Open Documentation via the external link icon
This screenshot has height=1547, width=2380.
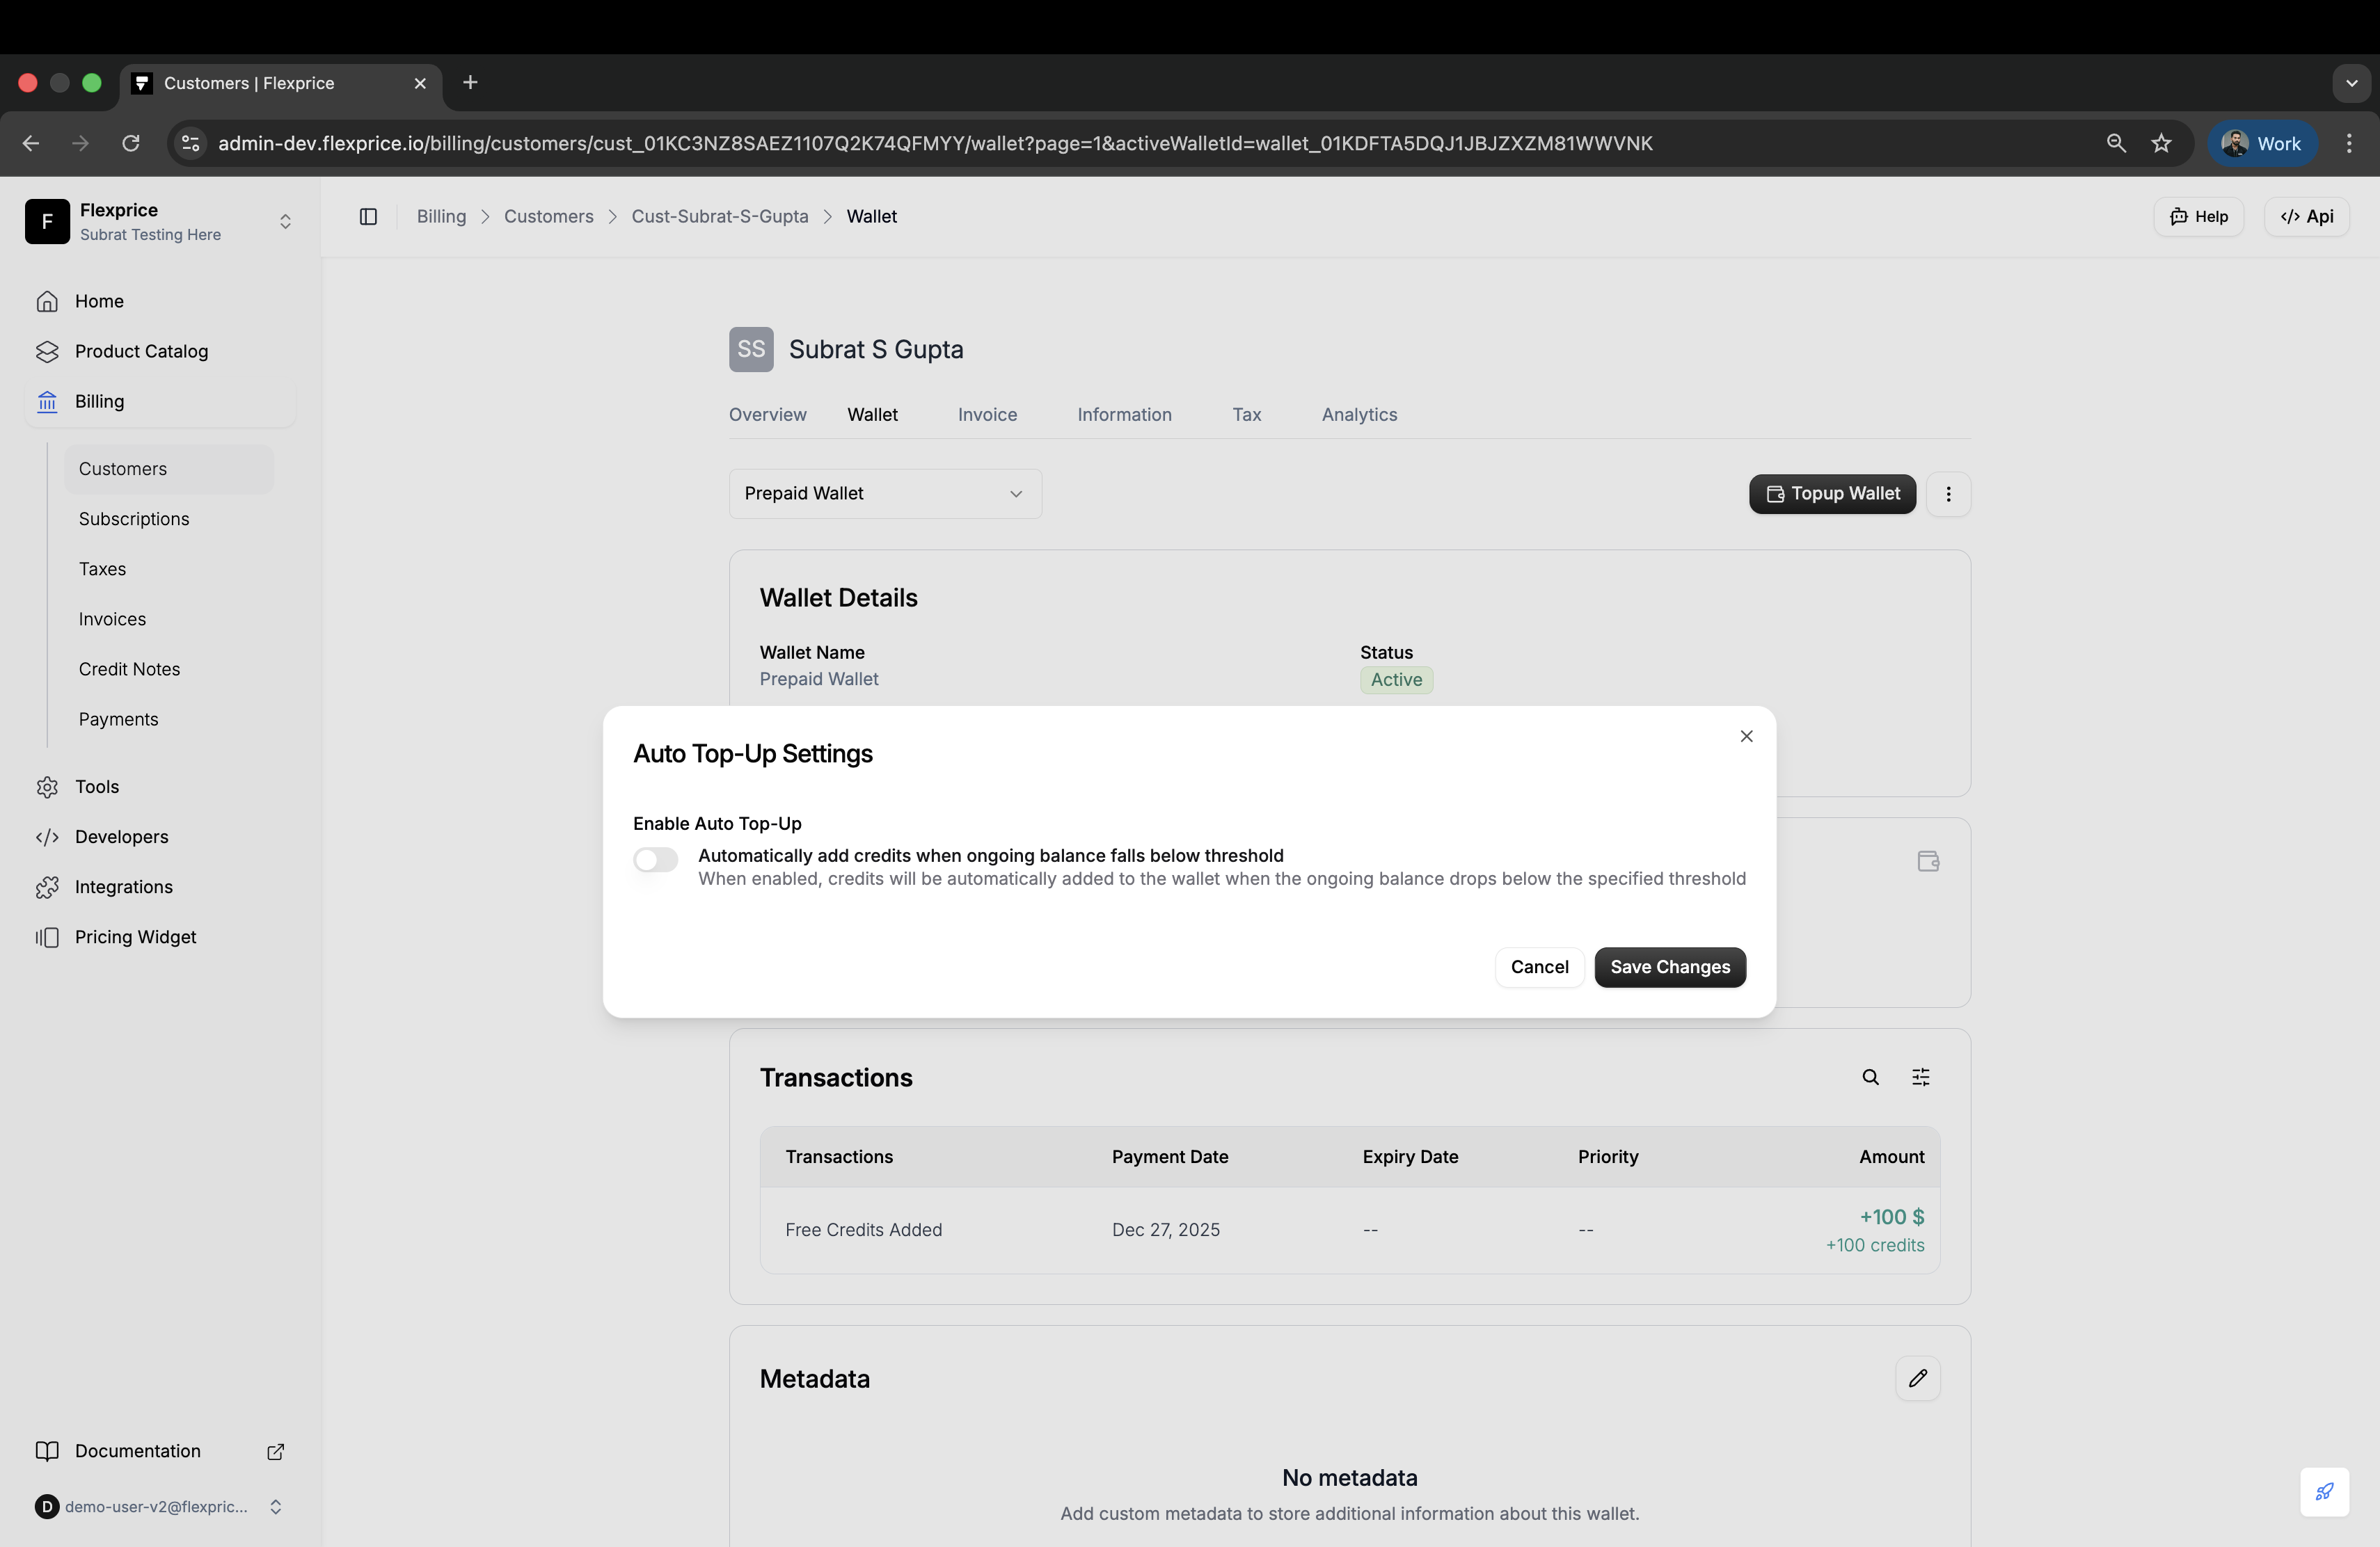point(275,1451)
